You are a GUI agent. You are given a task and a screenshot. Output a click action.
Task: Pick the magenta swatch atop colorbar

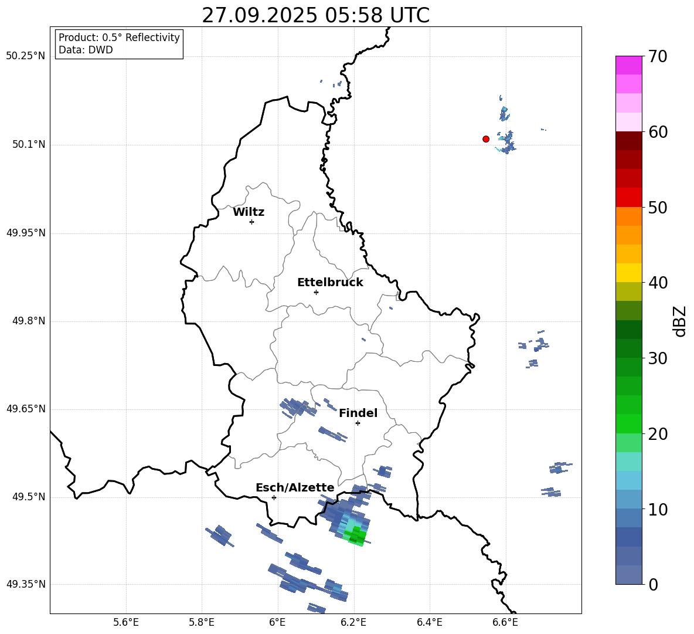[629, 65]
